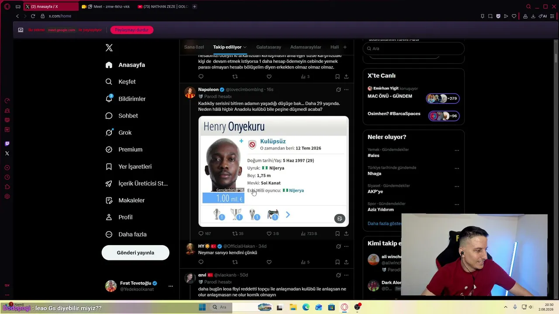
Task: Open Grok actions icon on Napoleon's post
Action: 338,89
